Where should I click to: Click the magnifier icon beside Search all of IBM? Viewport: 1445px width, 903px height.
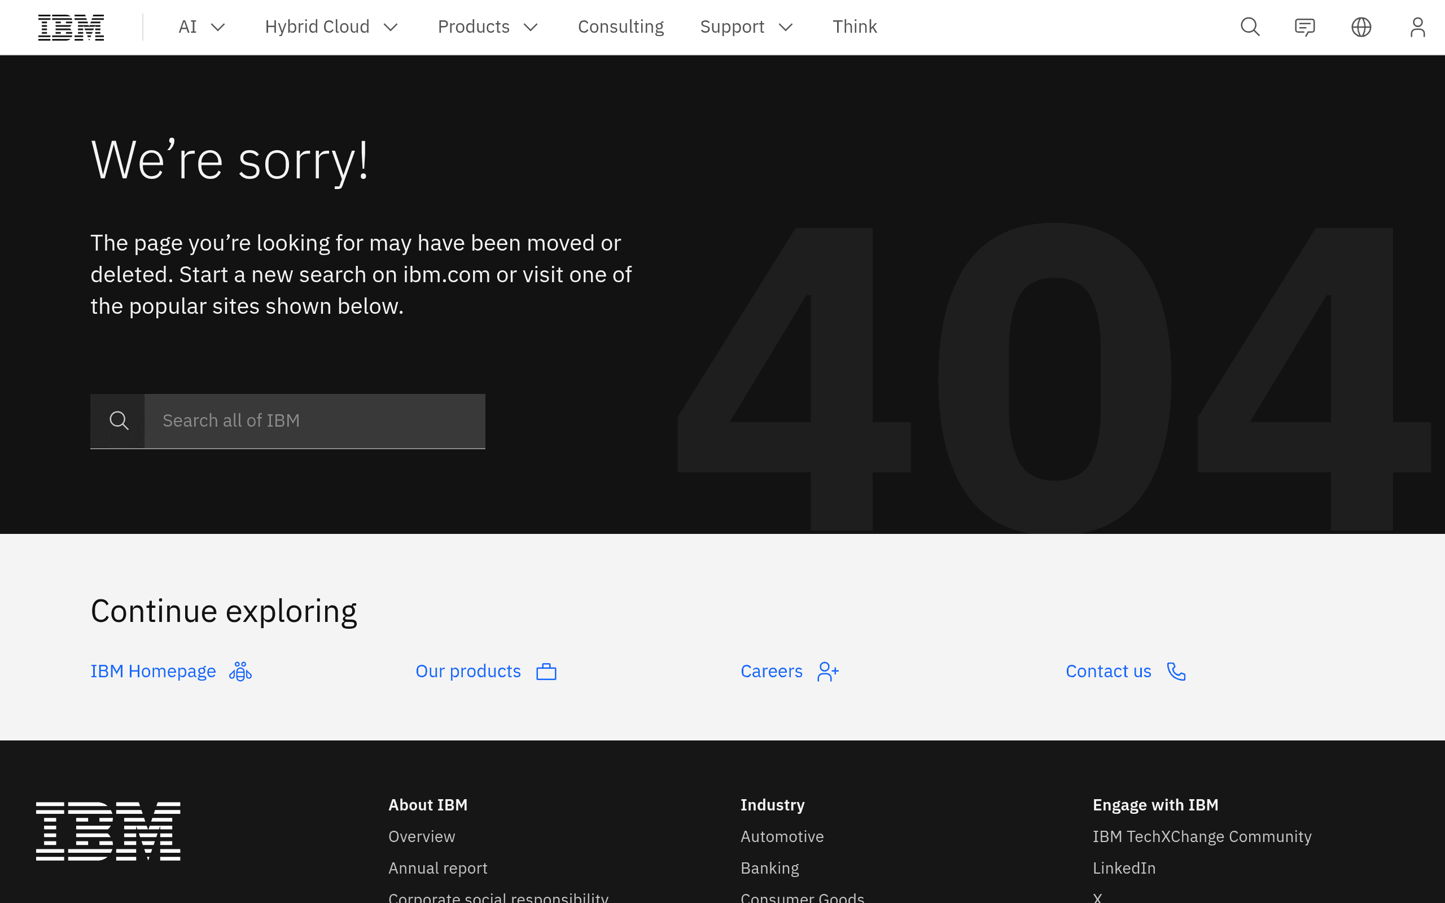[x=119, y=420]
